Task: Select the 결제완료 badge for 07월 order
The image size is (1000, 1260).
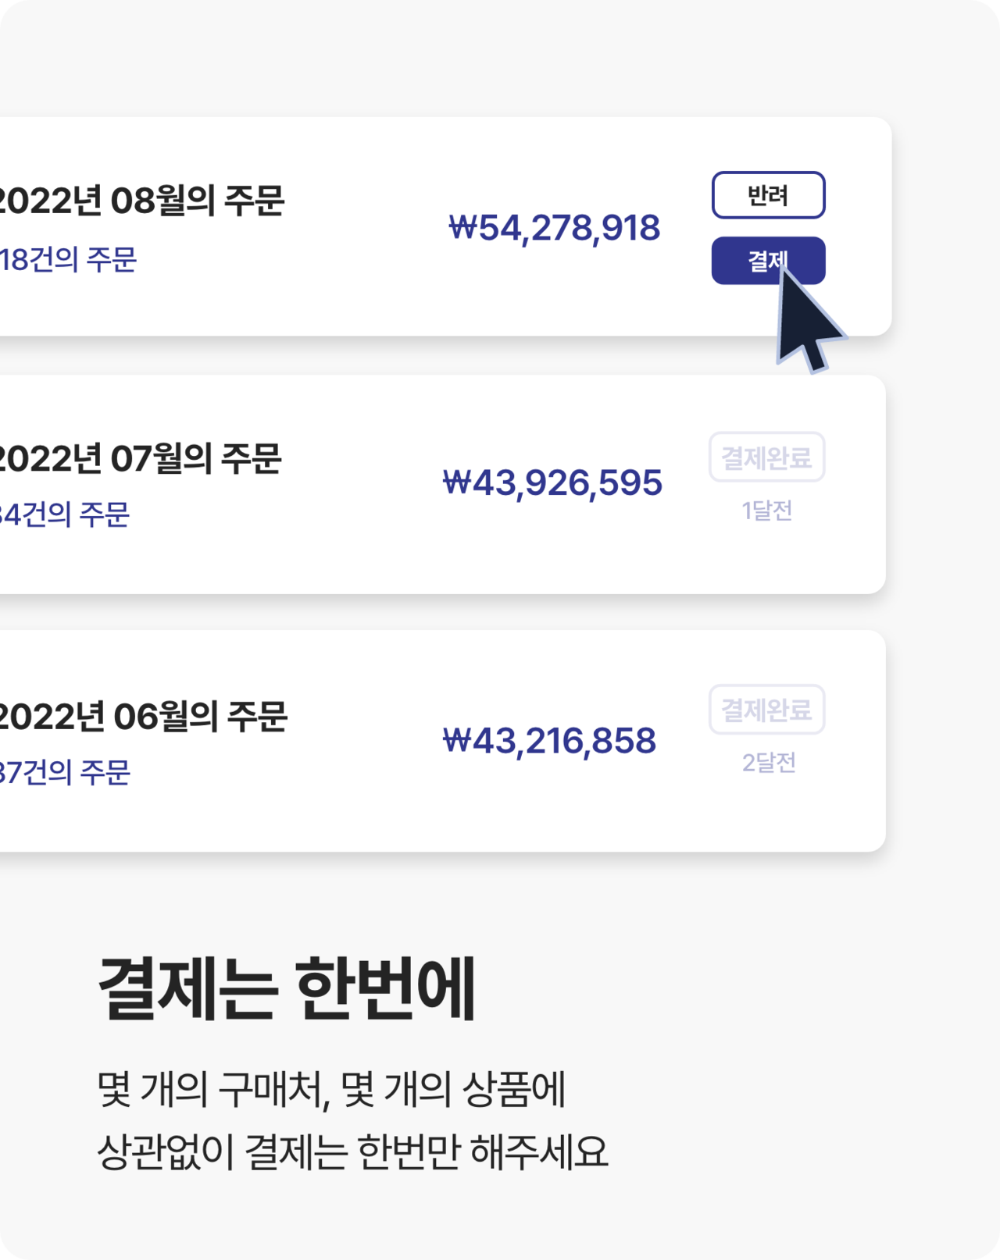Action: (x=766, y=457)
